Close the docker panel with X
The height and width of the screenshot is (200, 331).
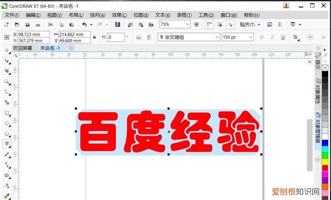tap(318, 48)
